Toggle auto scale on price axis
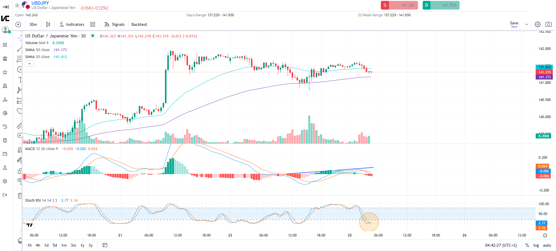The image size is (556, 251). click(x=547, y=245)
